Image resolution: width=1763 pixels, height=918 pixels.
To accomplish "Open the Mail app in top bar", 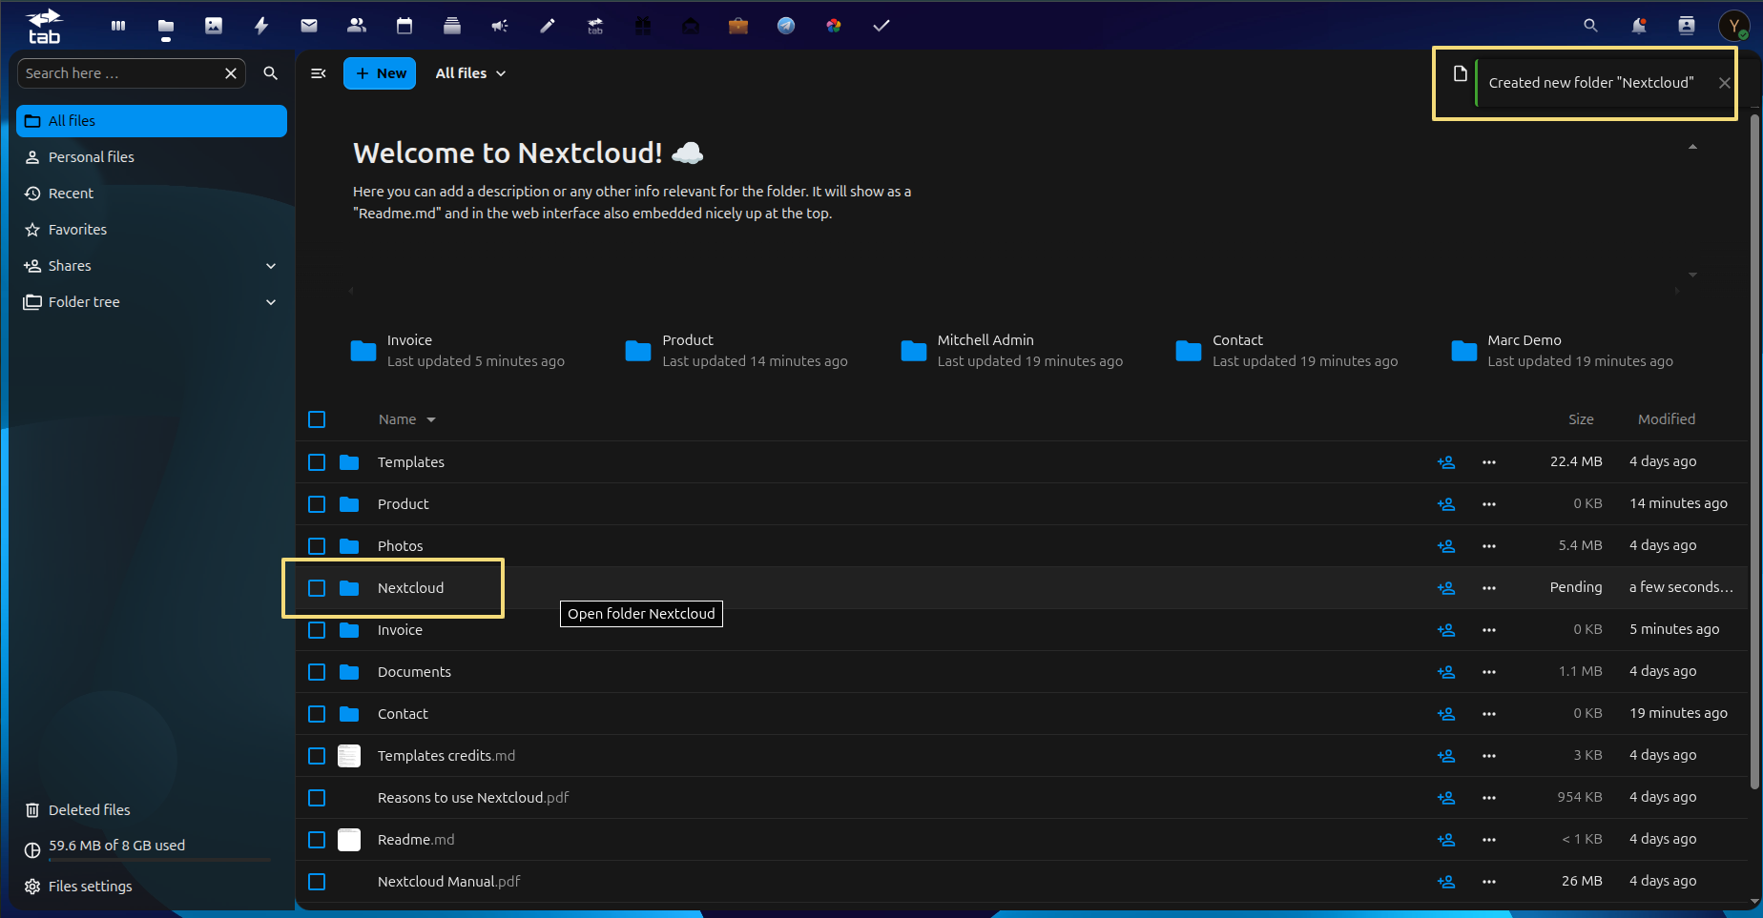I will [x=309, y=26].
